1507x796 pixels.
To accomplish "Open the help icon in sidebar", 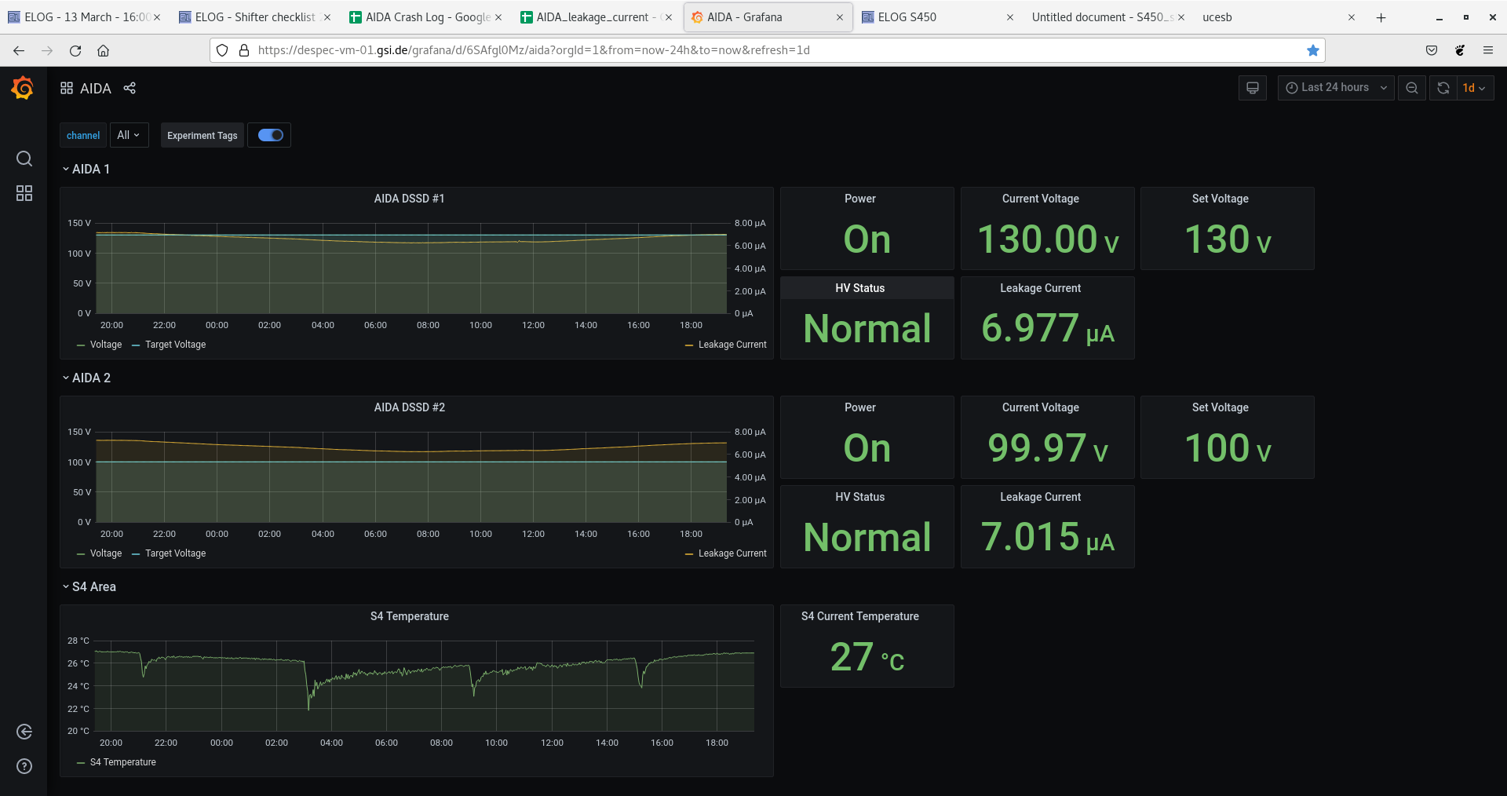I will pyautogui.click(x=24, y=766).
